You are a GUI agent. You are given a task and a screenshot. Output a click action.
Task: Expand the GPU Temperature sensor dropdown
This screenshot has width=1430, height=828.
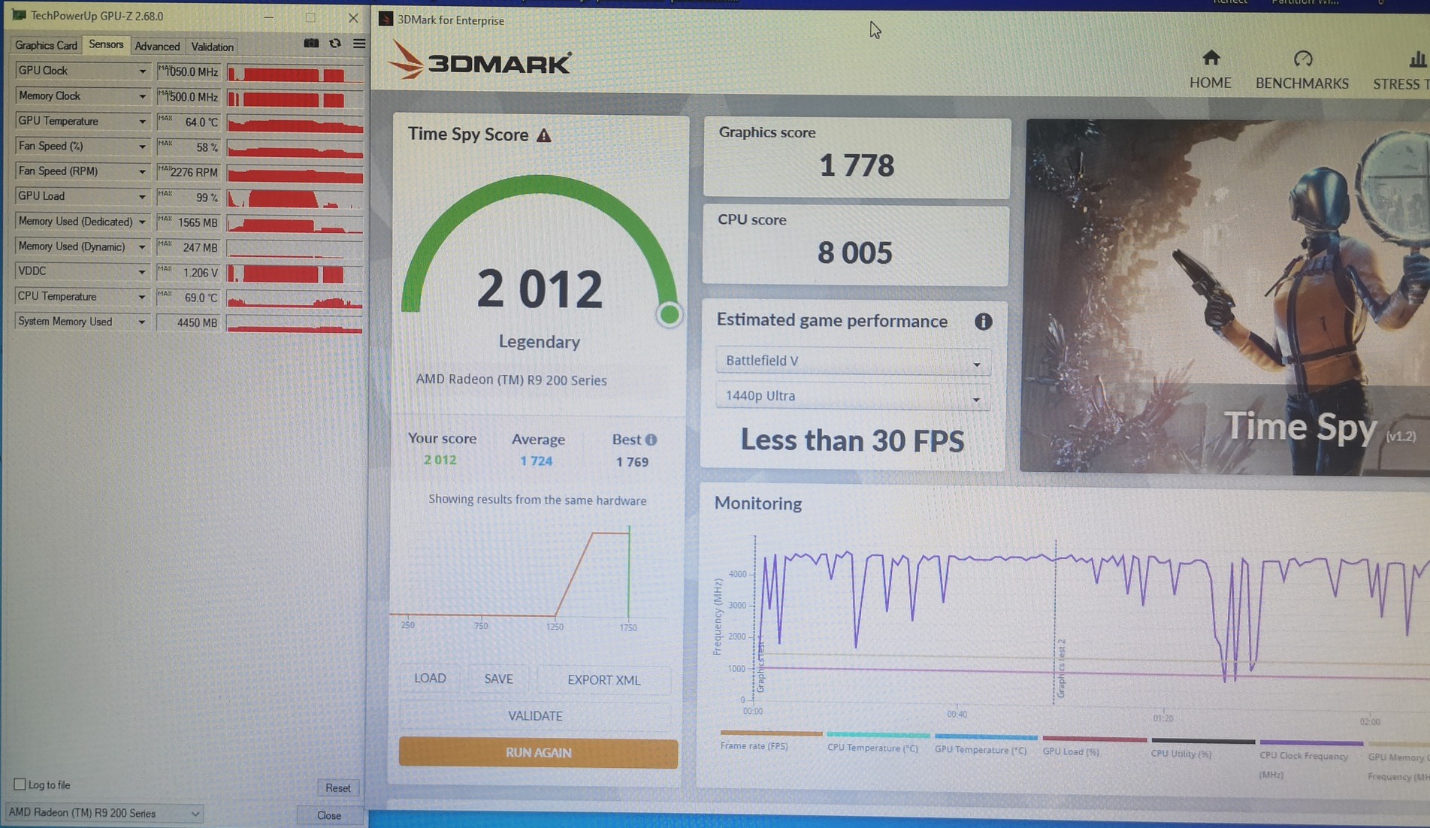click(x=142, y=121)
